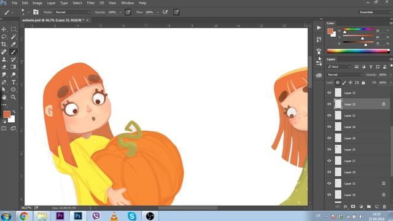Open the brush Mode dropdown

click(72, 12)
